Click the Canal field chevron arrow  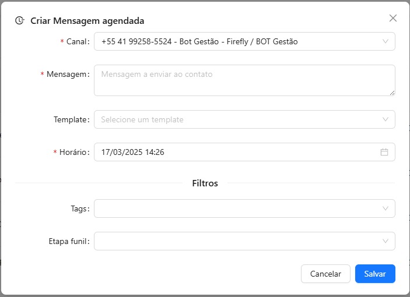[385, 41]
